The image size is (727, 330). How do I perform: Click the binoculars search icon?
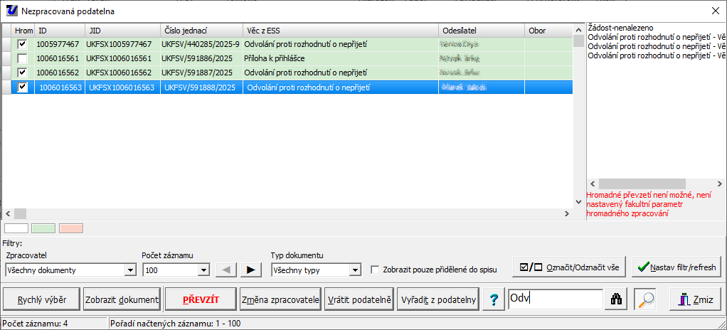pos(616,299)
